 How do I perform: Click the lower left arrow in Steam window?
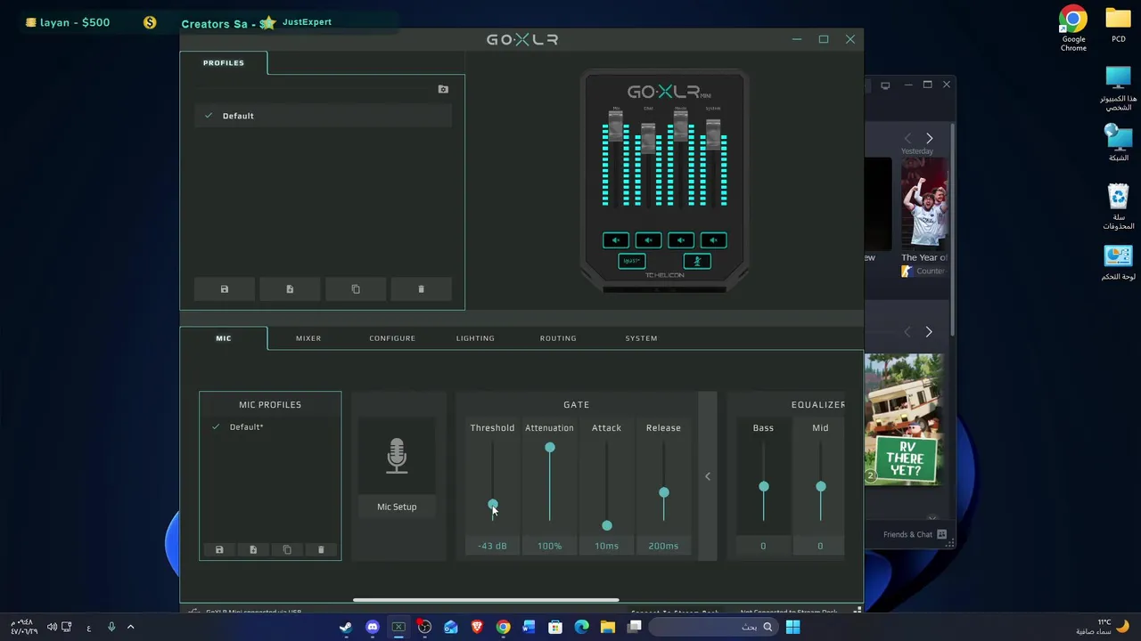[907, 332]
